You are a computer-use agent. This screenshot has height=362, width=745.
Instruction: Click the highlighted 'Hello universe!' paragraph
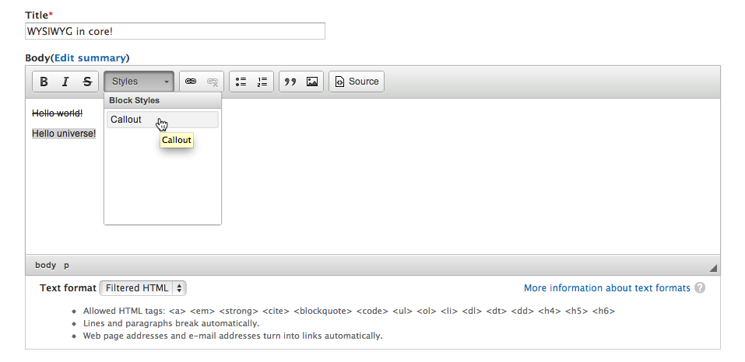coord(64,134)
